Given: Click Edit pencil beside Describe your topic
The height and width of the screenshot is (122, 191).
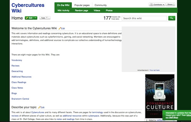Looking at the screenshot, I should click(41, 107).
